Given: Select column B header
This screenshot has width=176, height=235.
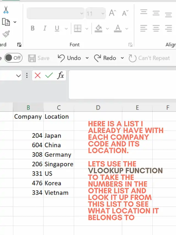Looking at the screenshot, I should tap(28, 107).
